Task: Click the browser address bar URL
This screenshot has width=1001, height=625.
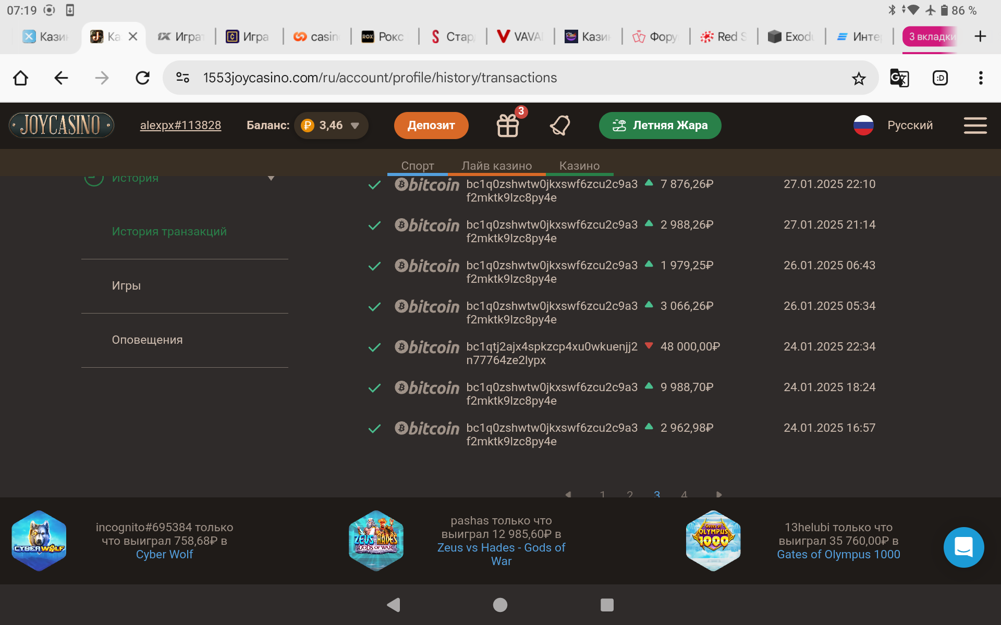Action: tap(380, 78)
